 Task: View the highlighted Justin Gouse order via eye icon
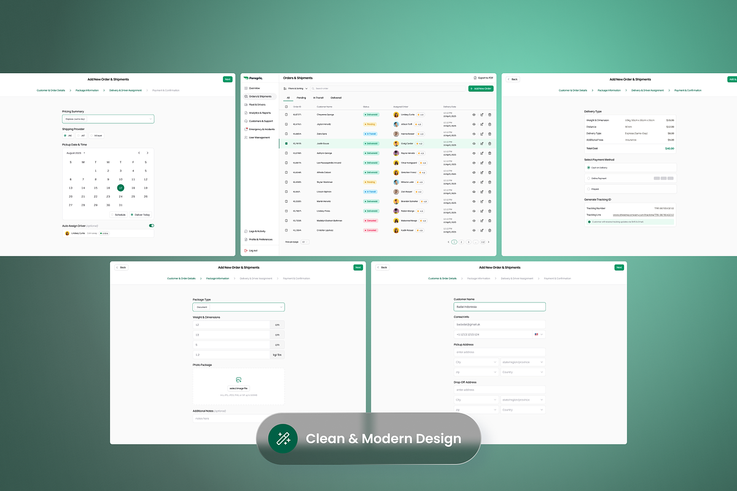[474, 144]
